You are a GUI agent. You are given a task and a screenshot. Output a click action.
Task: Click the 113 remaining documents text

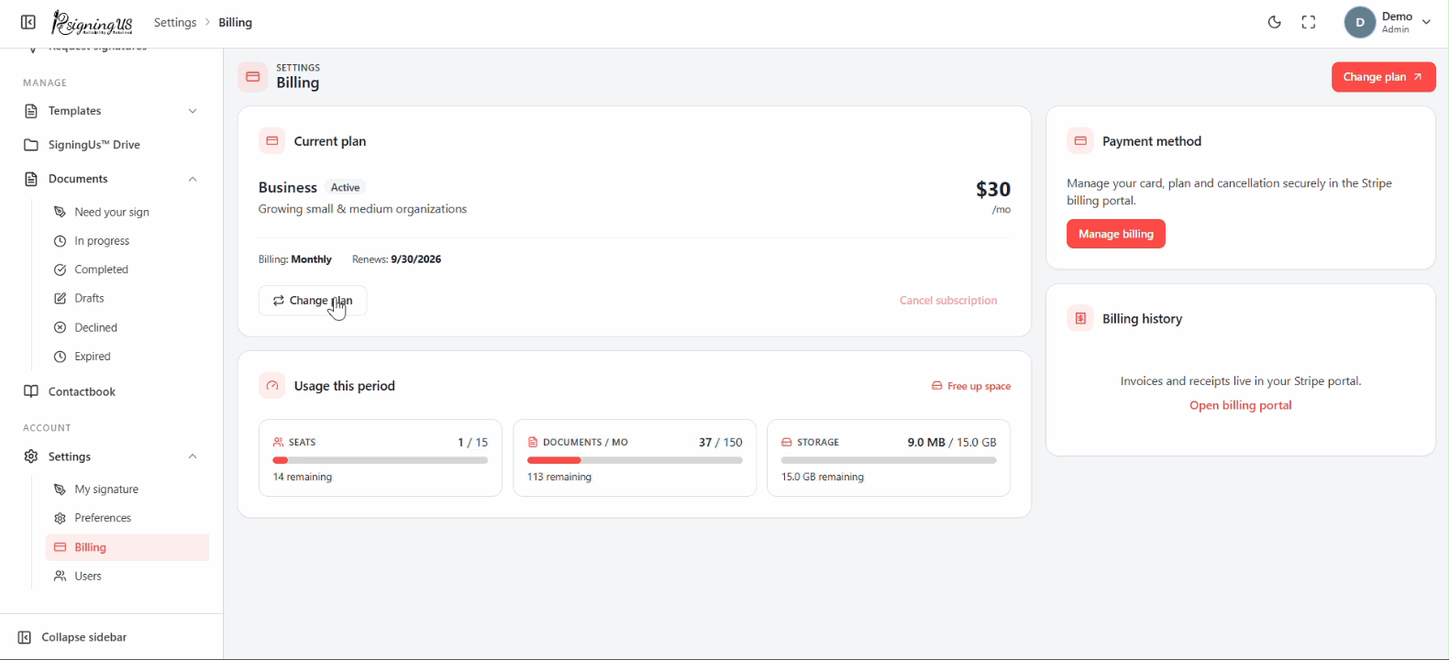click(x=559, y=477)
